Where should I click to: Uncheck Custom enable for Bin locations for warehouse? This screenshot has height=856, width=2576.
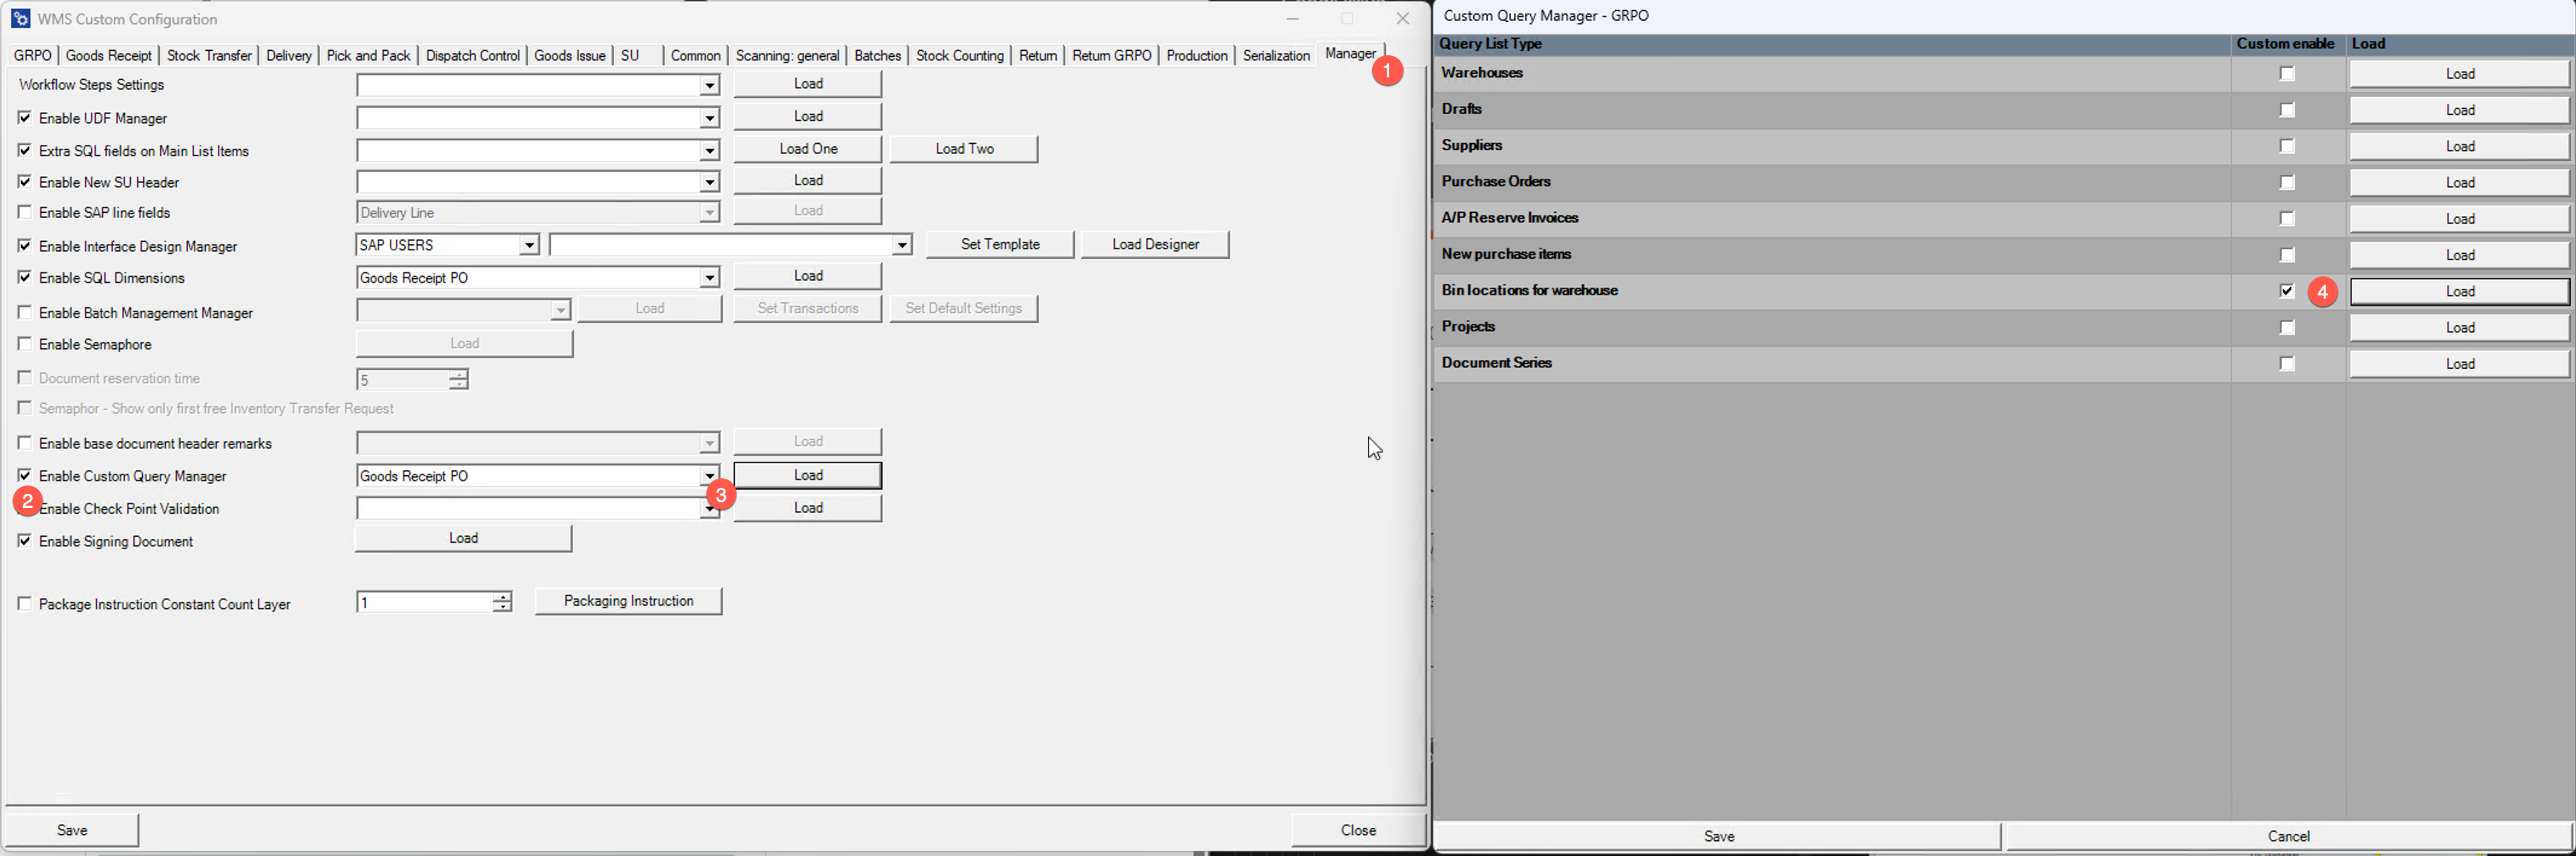tap(2287, 291)
